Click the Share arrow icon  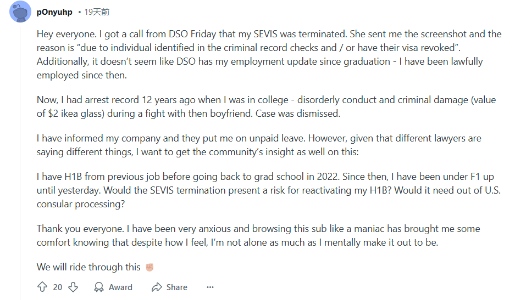point(157,287)
